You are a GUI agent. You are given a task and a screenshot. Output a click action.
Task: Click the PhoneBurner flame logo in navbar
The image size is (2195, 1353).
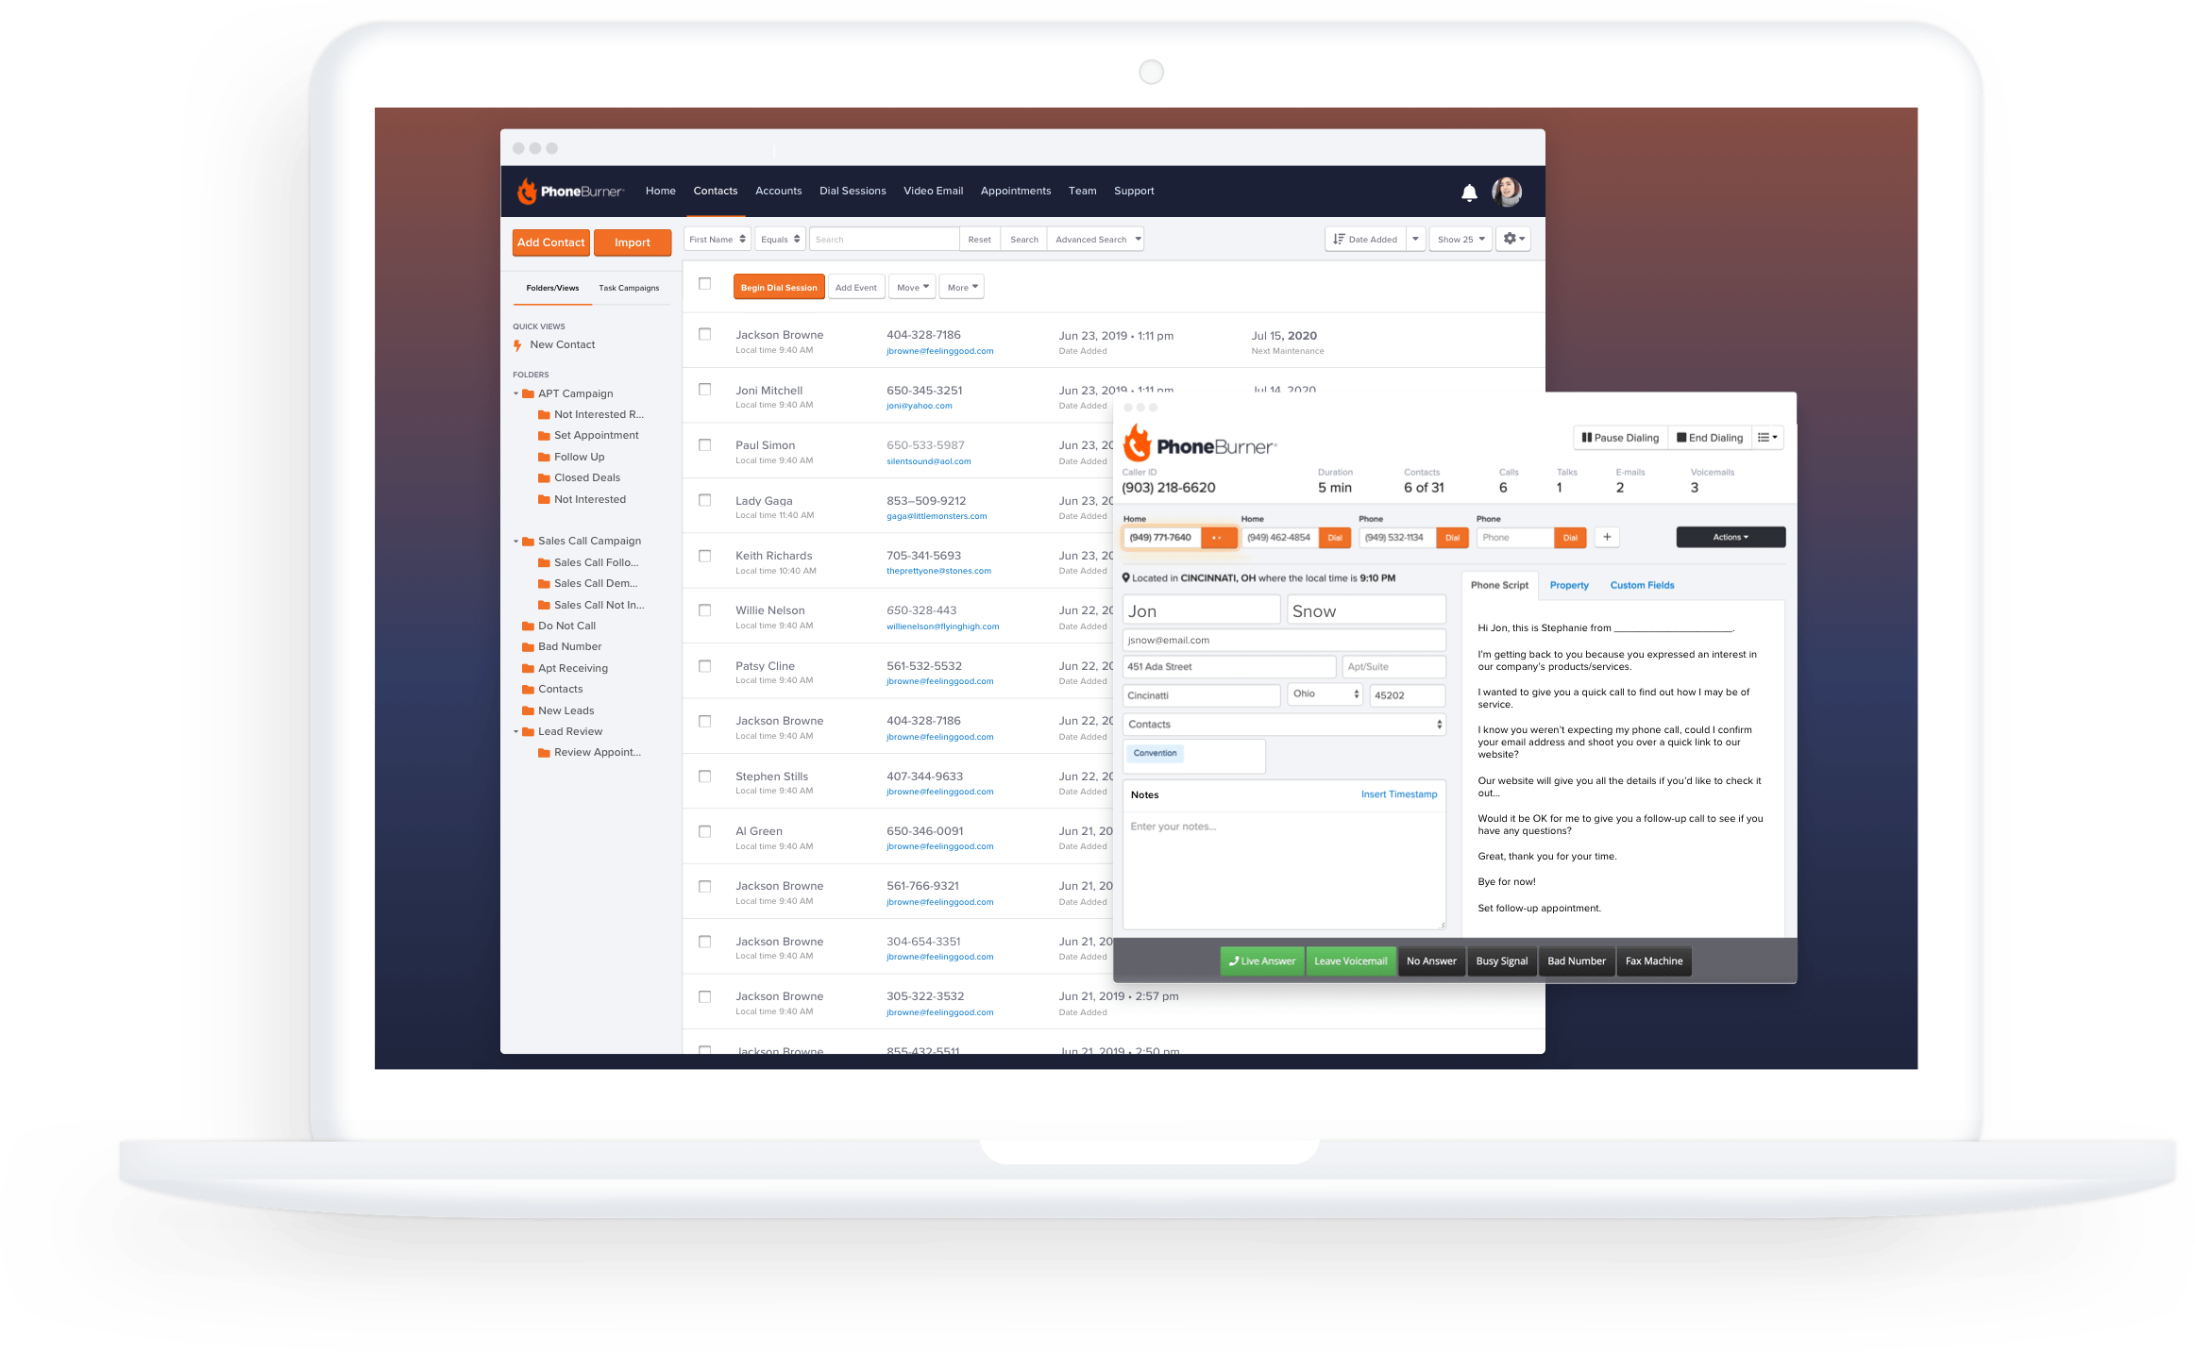click(527, 192)
